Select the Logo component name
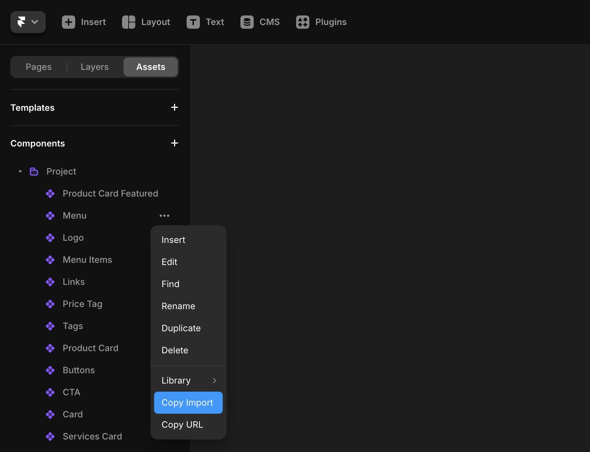590x452 pixels. [x=73, y=238]
